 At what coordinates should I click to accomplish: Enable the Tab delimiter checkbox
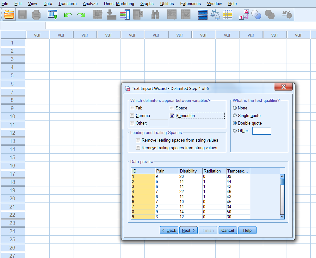point(132,108)
